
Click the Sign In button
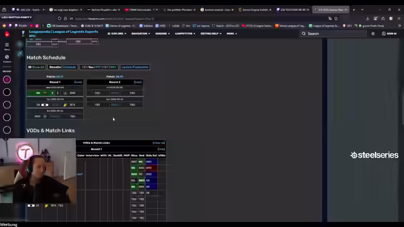click(389, 33)
